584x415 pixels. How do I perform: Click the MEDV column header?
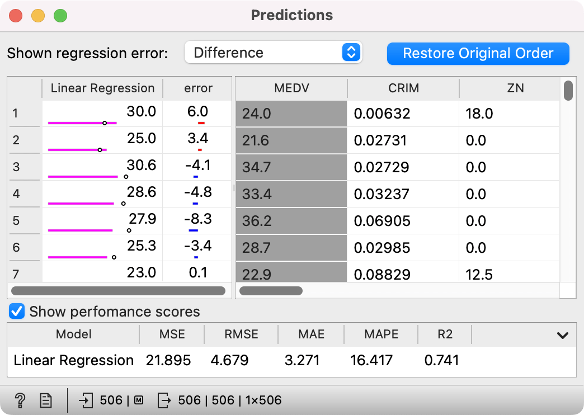click(x=291, y=88)
